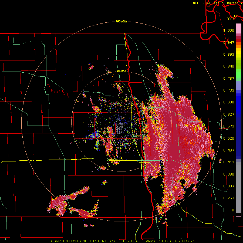The image size is (243, 243).
Task: Click the 0.307 legend value
Action: pyautogui.click(x=229, y=186)
